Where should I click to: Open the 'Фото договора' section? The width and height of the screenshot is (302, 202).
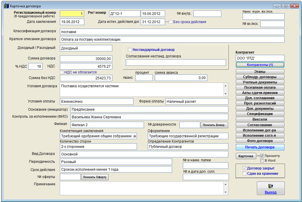coord(260,141)
